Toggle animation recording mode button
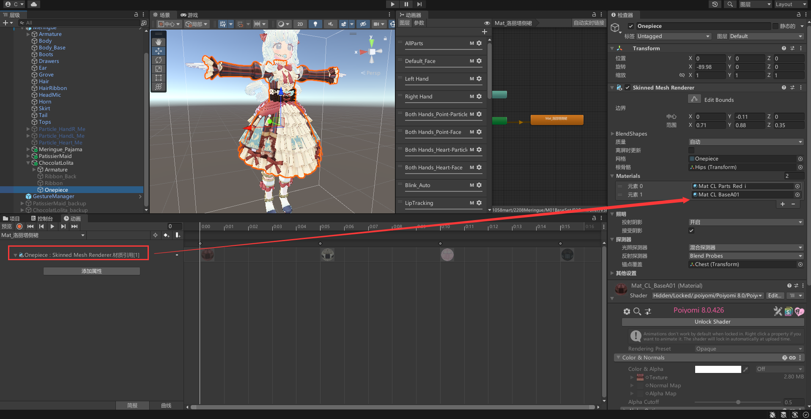Image resolution: width=811 pixels, height=419 pixels. (19, 226)
